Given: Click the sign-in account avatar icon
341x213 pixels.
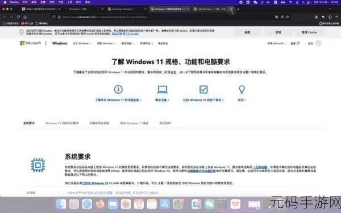Looking at the screenshot, I should pyautogui.click(x=319, y=43).
